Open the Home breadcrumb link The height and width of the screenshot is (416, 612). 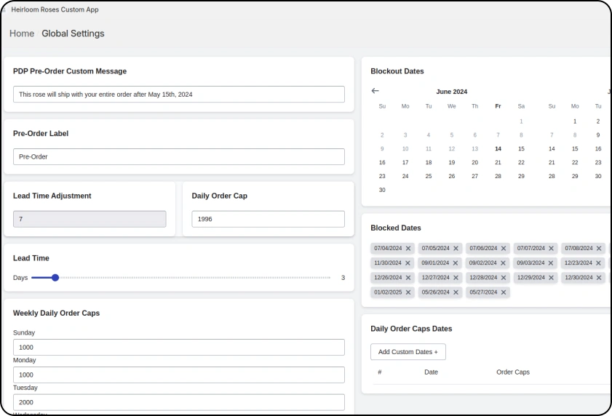pos(22,33)
